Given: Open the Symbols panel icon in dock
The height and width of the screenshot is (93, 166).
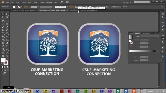Looking at the screenshot, I should tap(163, 30).
